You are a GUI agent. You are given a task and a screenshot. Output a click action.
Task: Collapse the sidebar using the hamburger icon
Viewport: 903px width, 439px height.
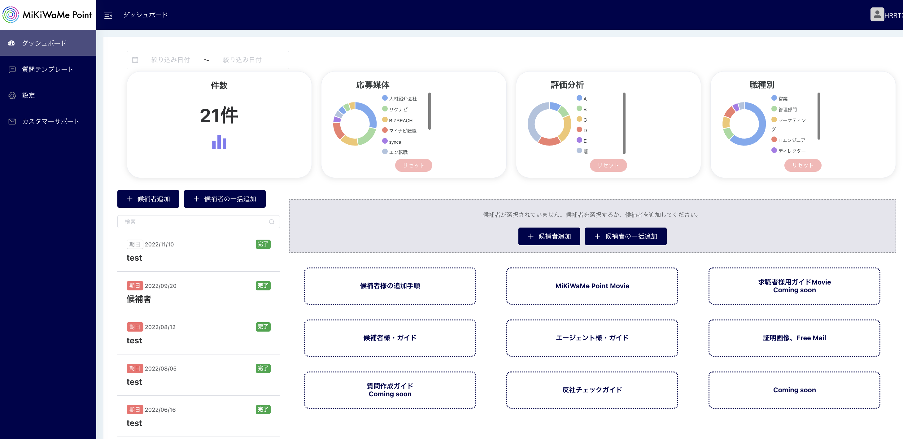click(108, 15)
